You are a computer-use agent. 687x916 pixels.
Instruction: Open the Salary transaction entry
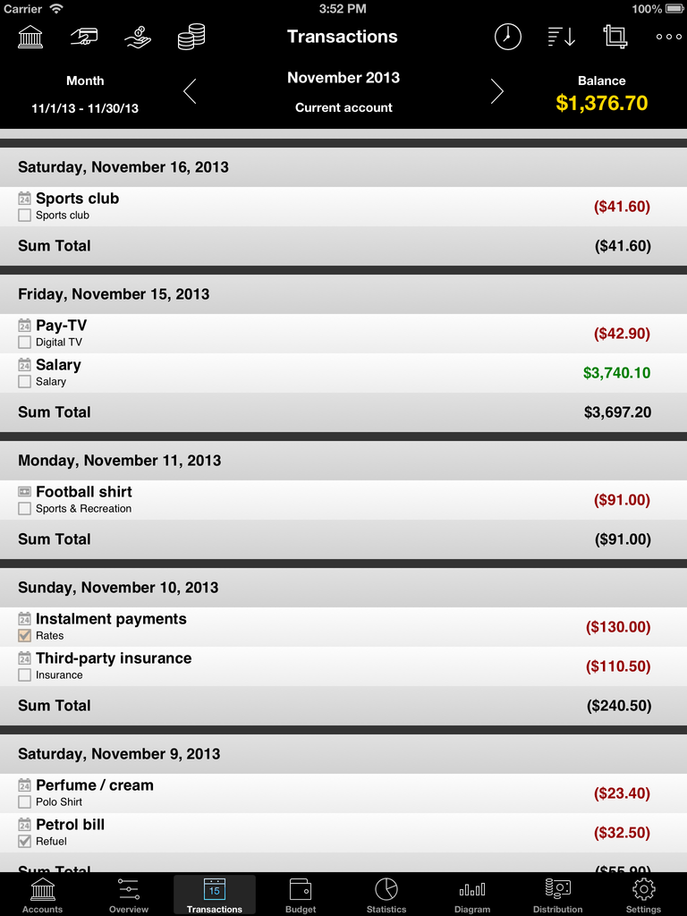pyautogui.click(x=343, y=373)
